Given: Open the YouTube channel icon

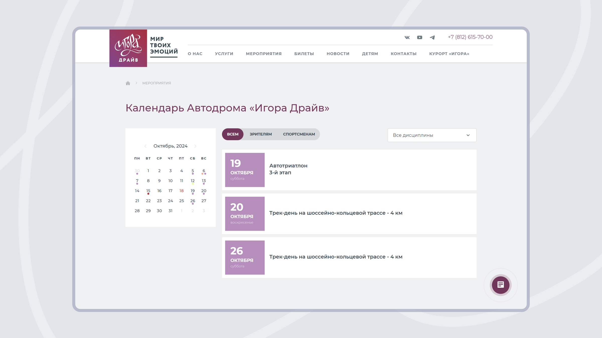Looking at the screenshot, I should pyautogui.click(x=420, y=37).
